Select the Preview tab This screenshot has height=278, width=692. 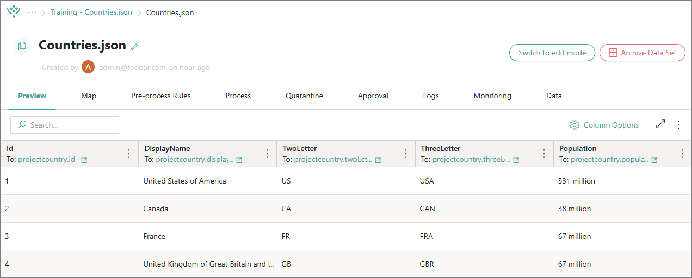[32, 96]
